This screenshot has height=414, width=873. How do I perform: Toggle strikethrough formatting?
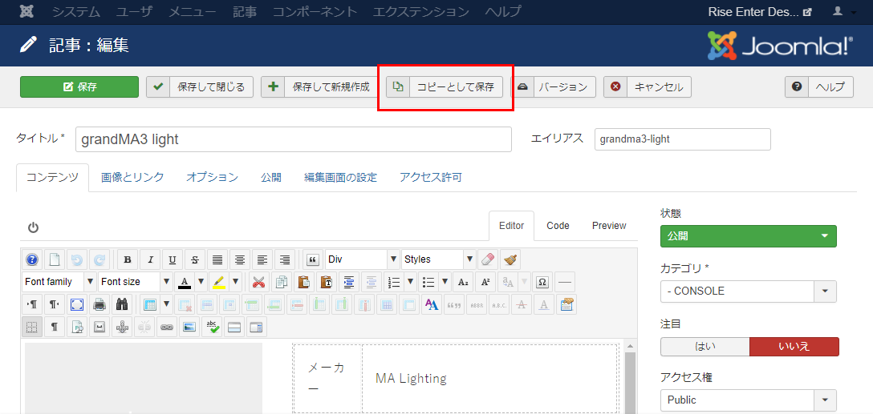(x=195, y=259)
